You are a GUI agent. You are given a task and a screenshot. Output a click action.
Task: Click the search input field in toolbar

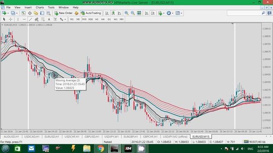pyautogui.click(x=244, y=13)
